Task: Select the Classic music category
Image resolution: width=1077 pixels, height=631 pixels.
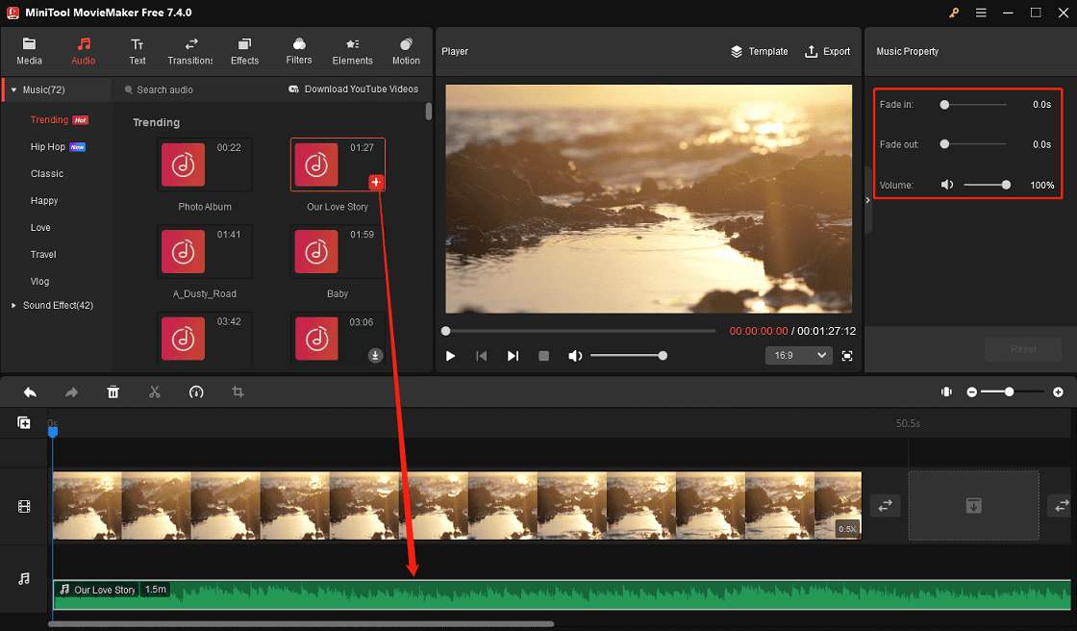Action: click(47, 174)
